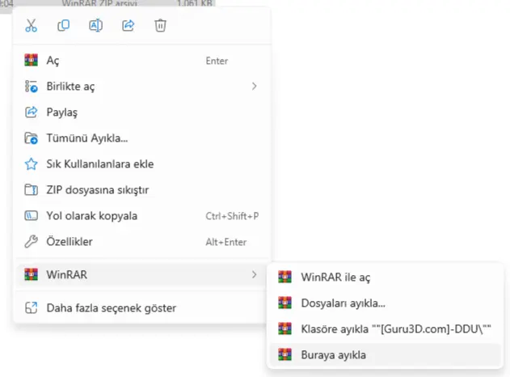Viewport: 510px width, 377px height.
Task: Click books icon beside Klasöre ayıkla
Action: [x=285, y=328]
